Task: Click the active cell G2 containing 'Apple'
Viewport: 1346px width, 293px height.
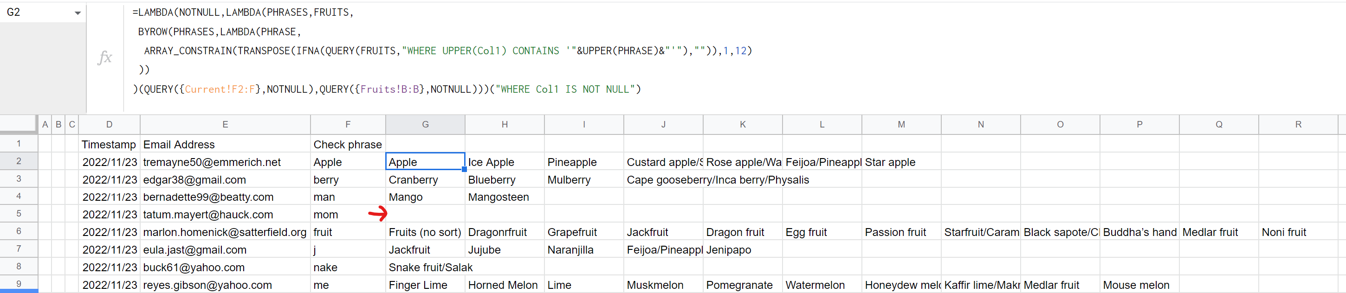Action: 425,162
